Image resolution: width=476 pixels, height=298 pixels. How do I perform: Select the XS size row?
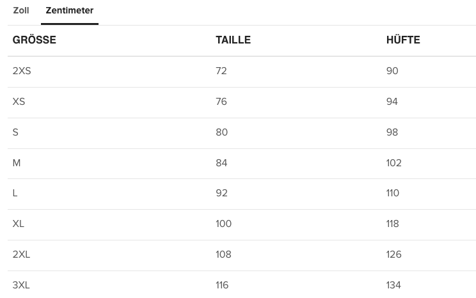[19, 102]
